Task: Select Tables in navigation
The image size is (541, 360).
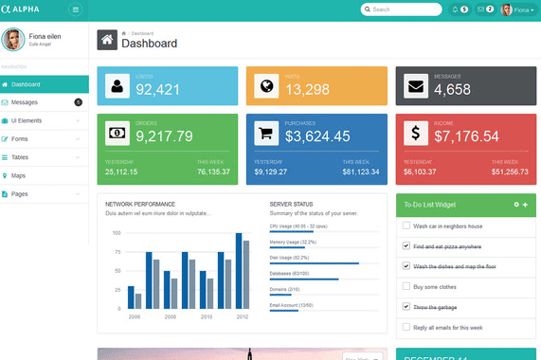Action: coord(45,157)
